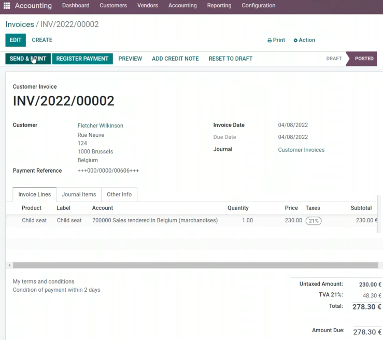The height and width of the screenshot is (340, 383).
Task: Select the DRAFT status stage
Action: point(334,59)
